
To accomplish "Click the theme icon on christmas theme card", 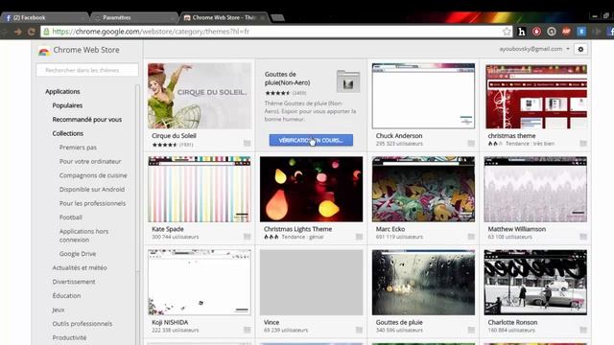I will [x=583, y=144].
